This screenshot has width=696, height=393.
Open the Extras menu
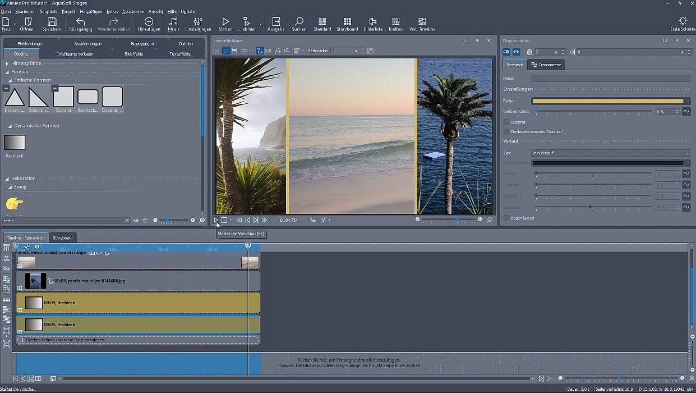pos(112,11)
